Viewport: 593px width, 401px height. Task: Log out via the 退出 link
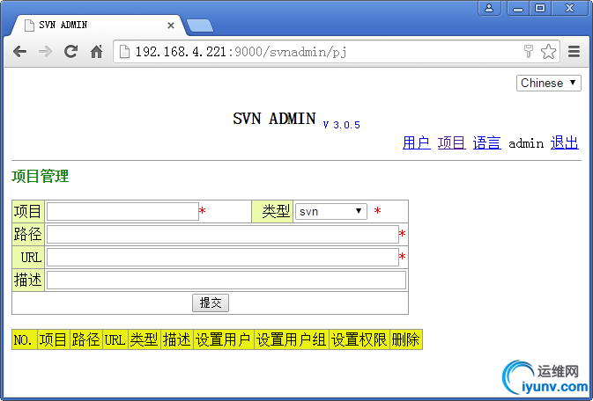click(x=564, y=142)
